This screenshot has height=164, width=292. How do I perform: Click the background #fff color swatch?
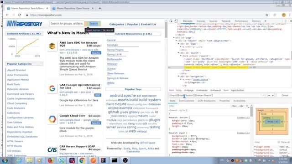pyautogui.click(x=189, y=136)
